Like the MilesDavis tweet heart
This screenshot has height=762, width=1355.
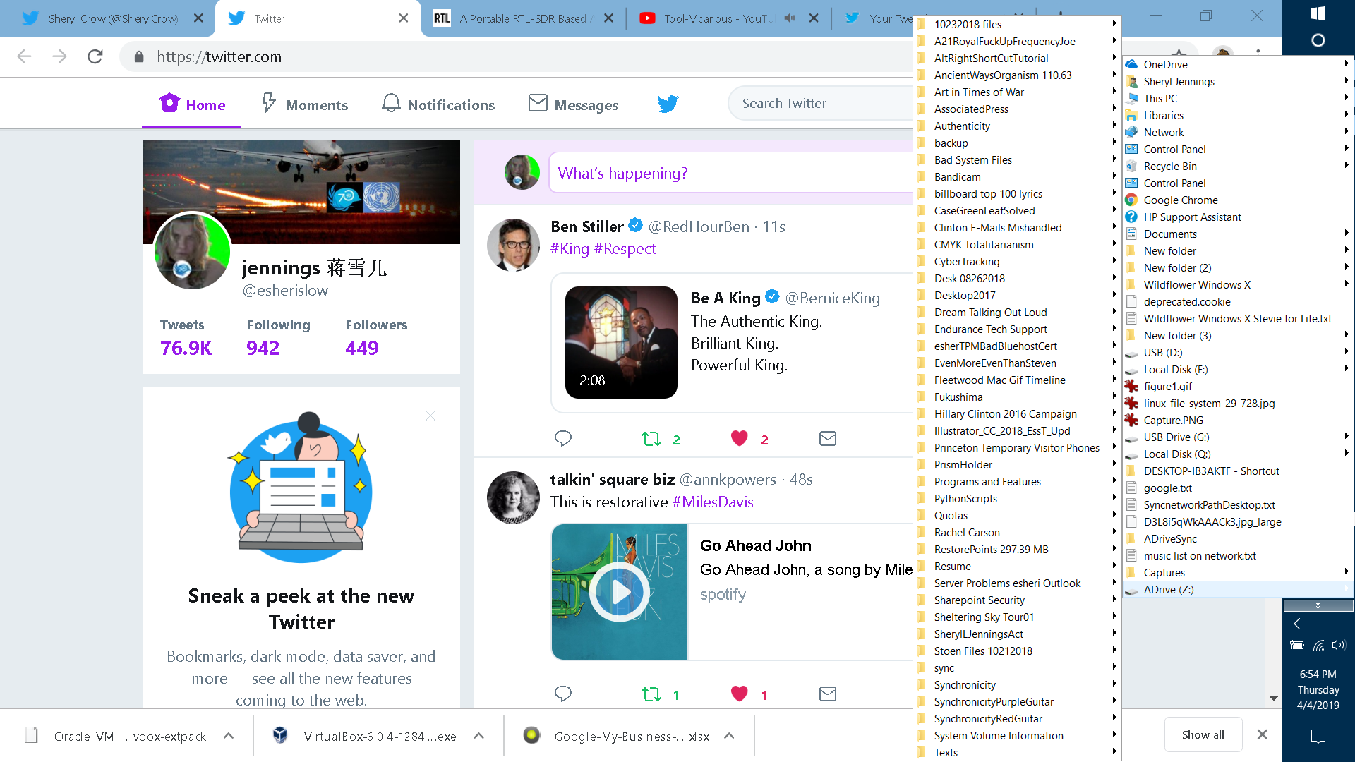click(x=739, y=694)
